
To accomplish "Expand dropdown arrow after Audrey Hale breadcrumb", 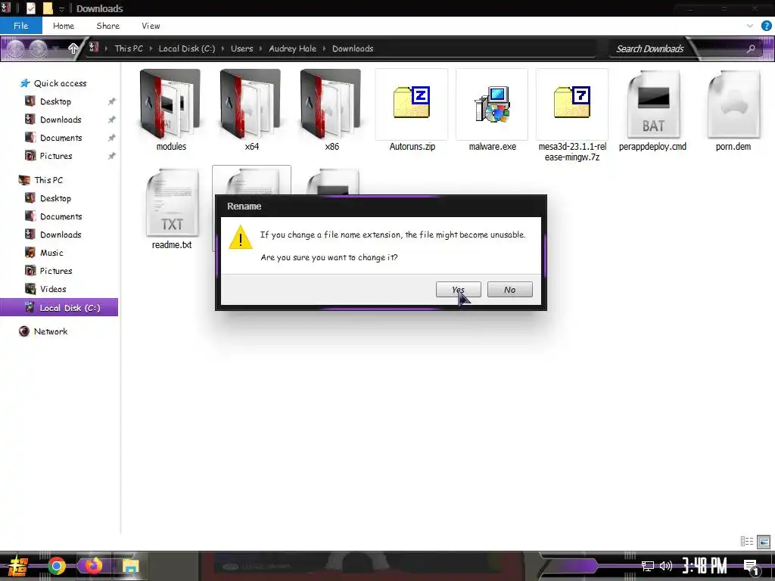I will tap(324, 48).
